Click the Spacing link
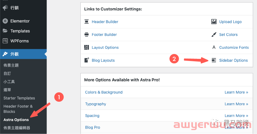This screenshot has width=257, height=134. pos(92,116)
